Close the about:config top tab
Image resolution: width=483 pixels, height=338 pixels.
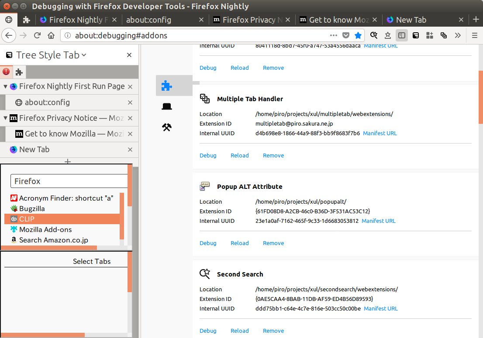(201, 20)
